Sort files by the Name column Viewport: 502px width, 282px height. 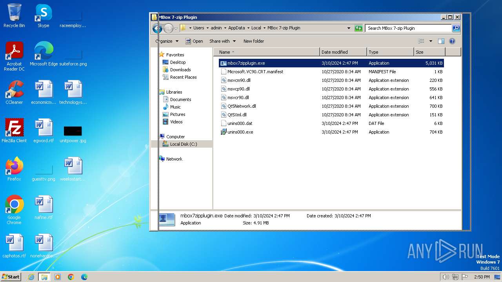click(x=267, y=52)
